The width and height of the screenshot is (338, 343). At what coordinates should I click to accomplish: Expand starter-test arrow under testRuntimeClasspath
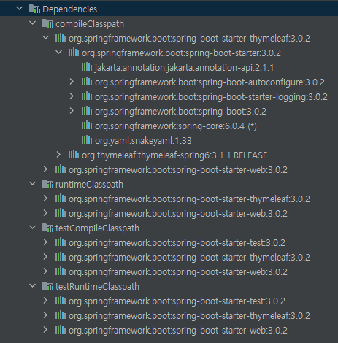[x=45, y=301]
